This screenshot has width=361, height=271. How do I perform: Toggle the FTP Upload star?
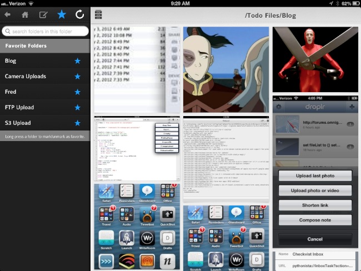point(78,107)
